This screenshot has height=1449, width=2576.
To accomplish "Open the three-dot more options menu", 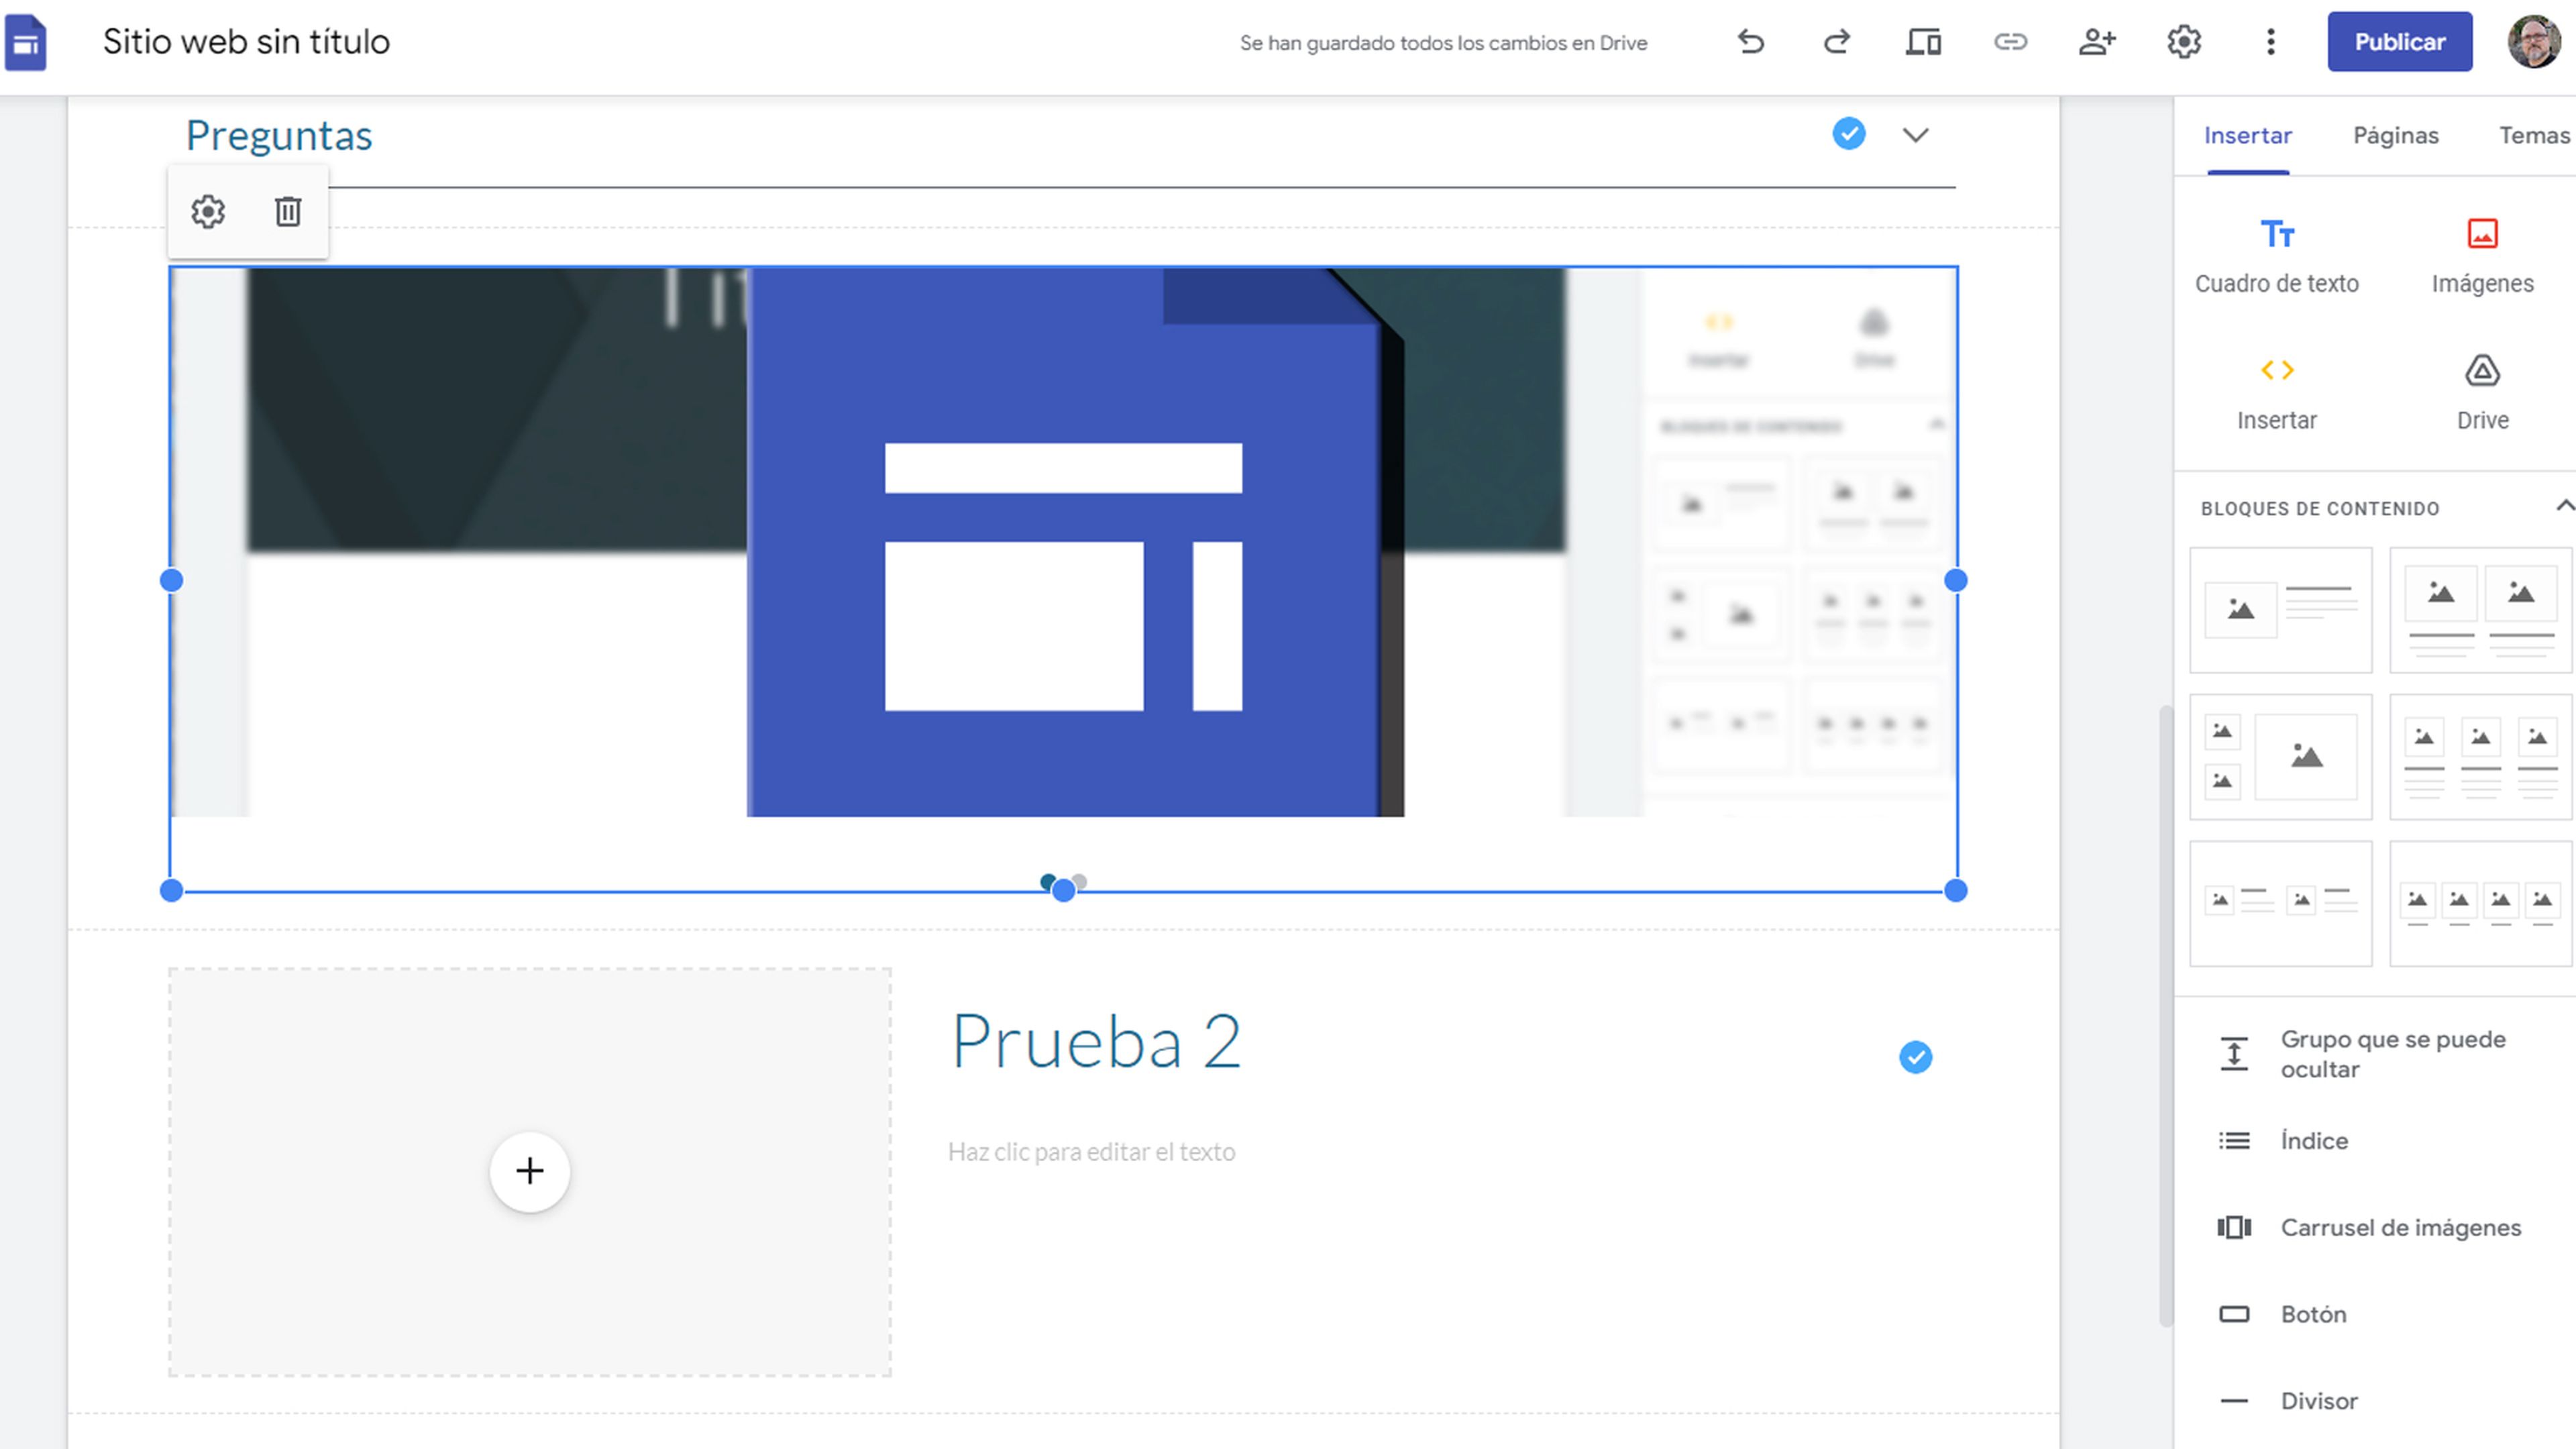I will (x=2271, y=42).
